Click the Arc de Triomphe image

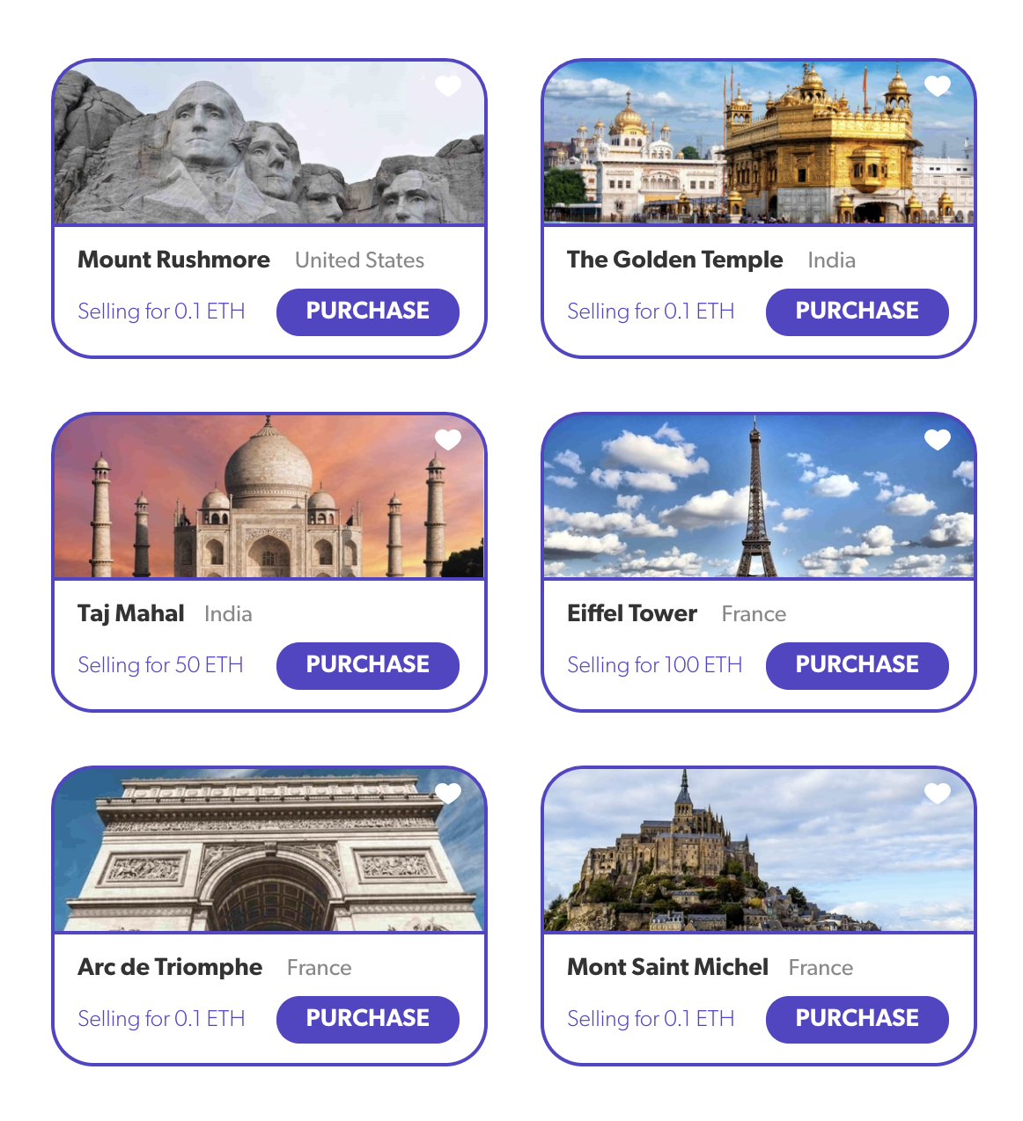point(269,850)
